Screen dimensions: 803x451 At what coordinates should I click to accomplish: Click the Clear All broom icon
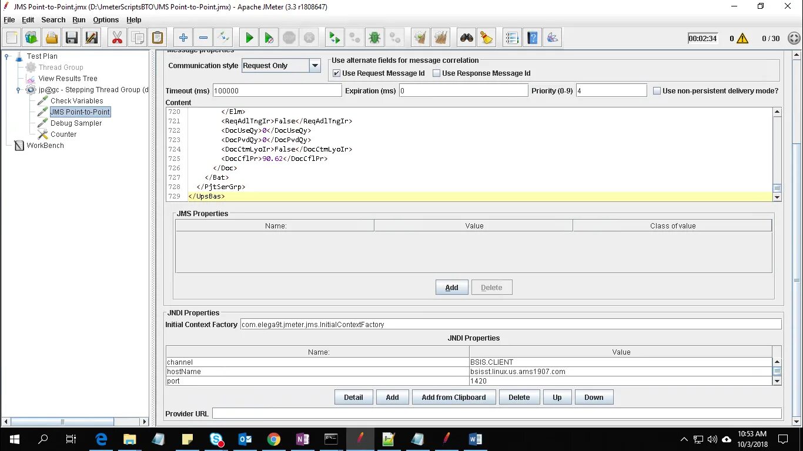(487, 38)
